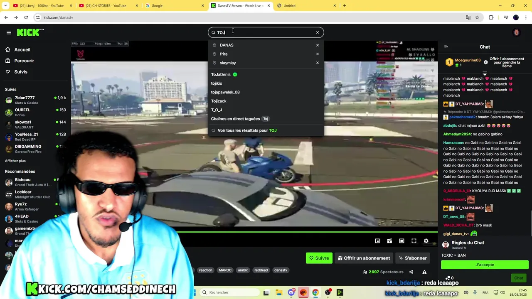The image size is (532, 299).
Task: Enable mini player mode
Action: click(x=377, y=241)
